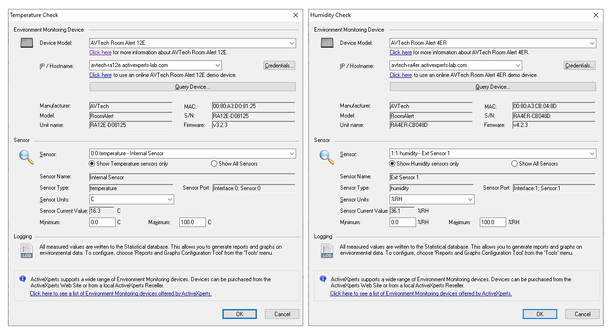Click the device icon in Humidity Check dialog

(327, 43)
